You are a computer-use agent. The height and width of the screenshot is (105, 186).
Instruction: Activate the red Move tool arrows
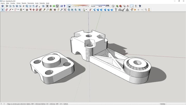point(34,10)
